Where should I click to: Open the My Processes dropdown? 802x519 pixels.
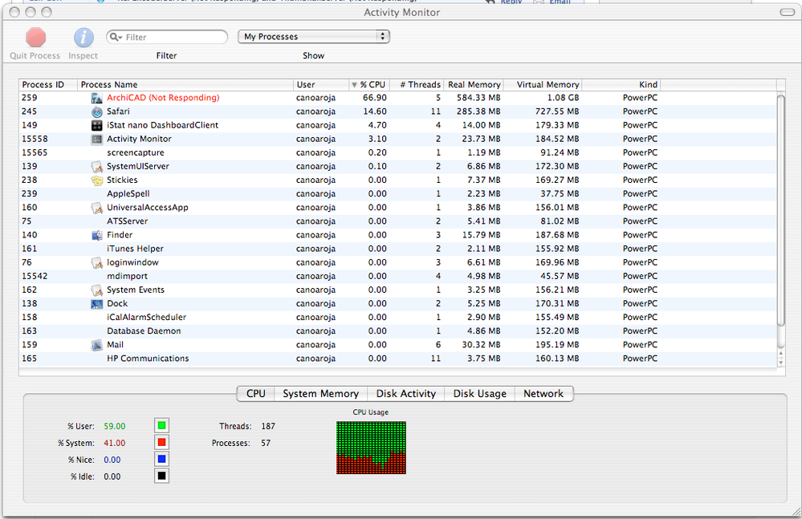tap(314, 36)
